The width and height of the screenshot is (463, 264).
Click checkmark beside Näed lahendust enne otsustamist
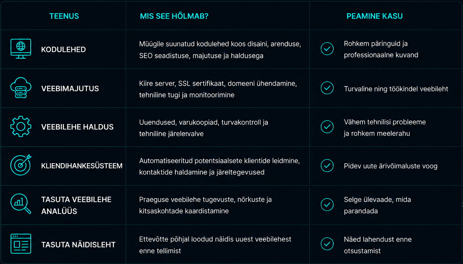coord(327,244)
